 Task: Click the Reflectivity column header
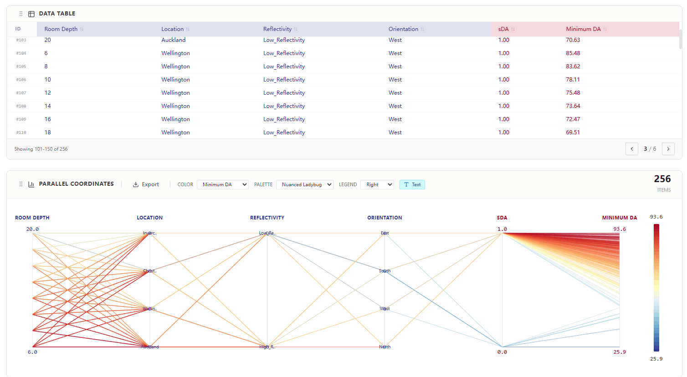click(x=277, y=29)
